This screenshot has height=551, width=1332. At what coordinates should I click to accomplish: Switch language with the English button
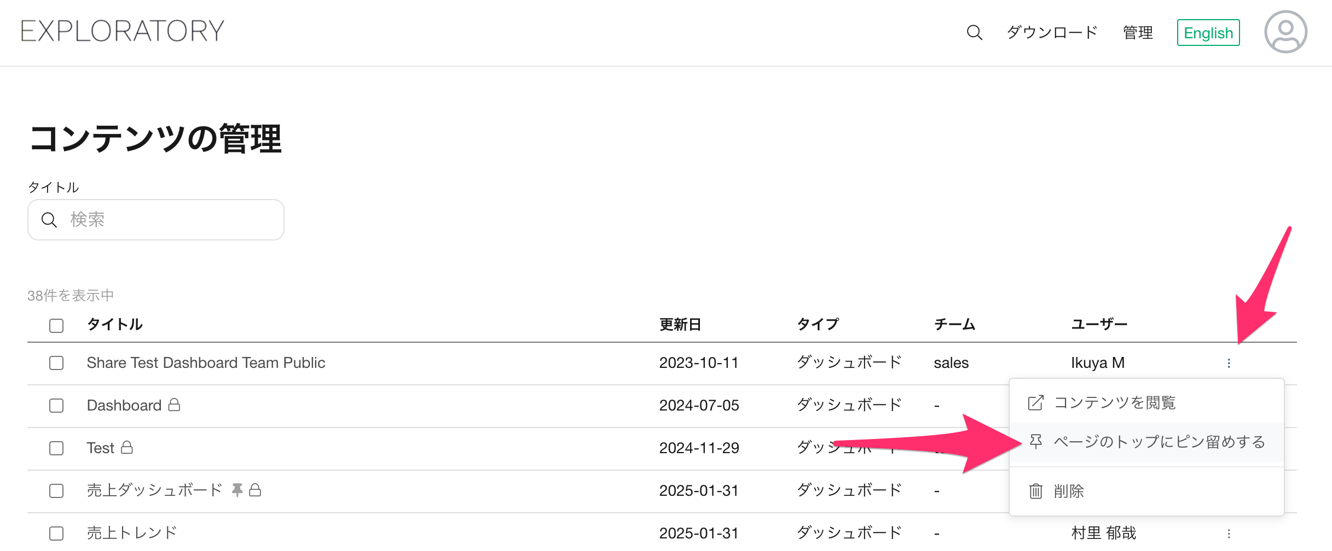(x=1208, y=33)
